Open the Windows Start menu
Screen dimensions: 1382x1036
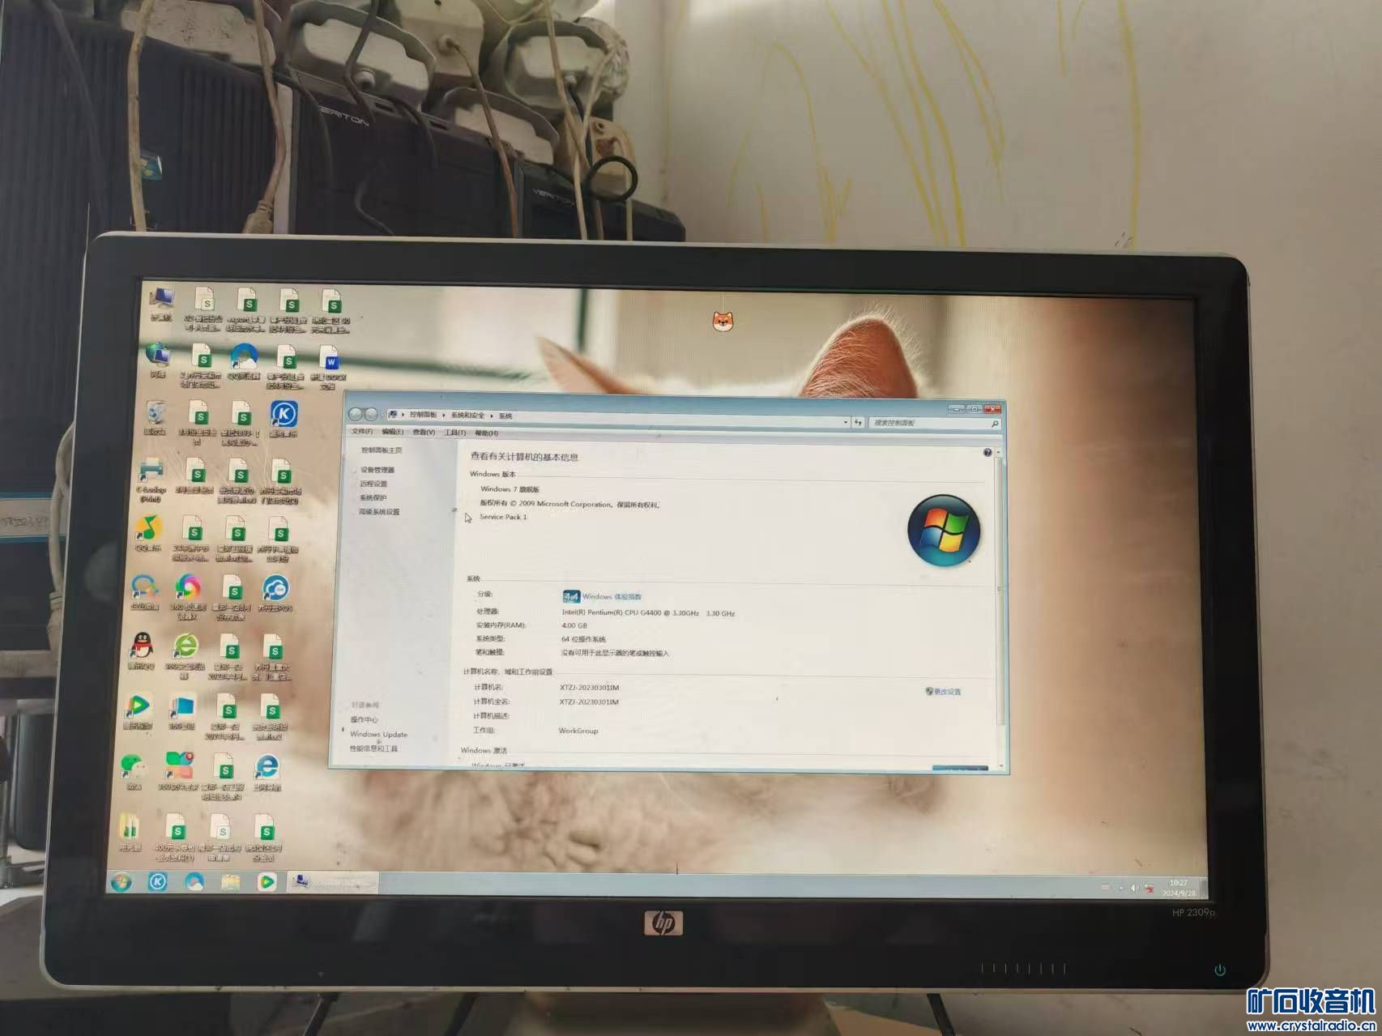point(121,881)
